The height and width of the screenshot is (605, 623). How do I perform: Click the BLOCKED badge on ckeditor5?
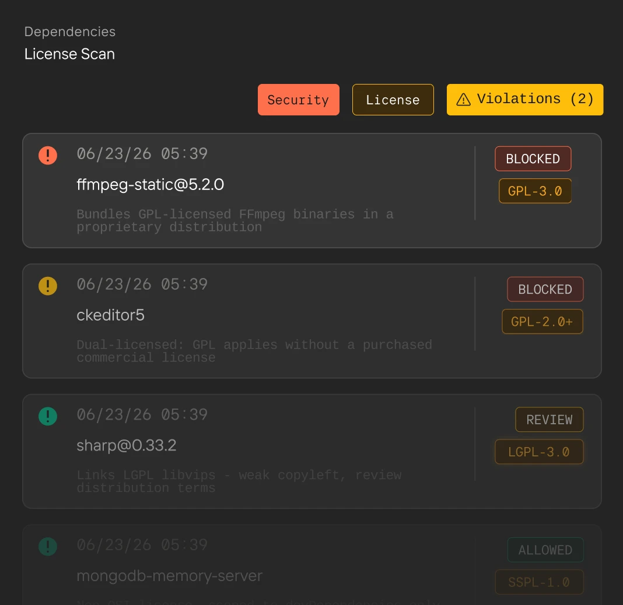[545, 290]
